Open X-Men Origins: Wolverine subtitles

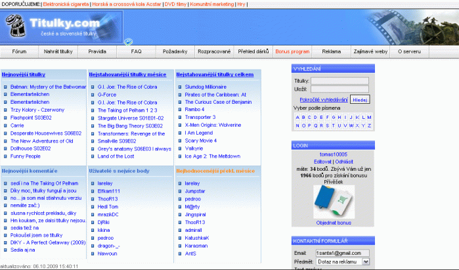coord(213,125)
